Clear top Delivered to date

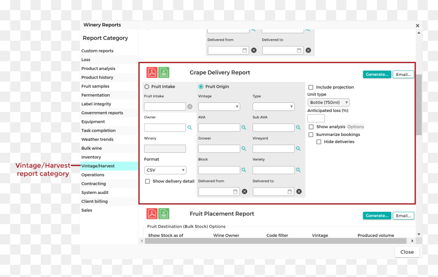[x=309, y=50]
